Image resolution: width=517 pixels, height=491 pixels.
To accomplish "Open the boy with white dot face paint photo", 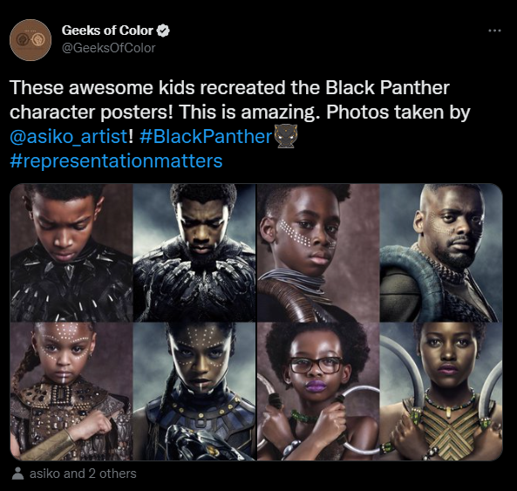I will 318,253.
